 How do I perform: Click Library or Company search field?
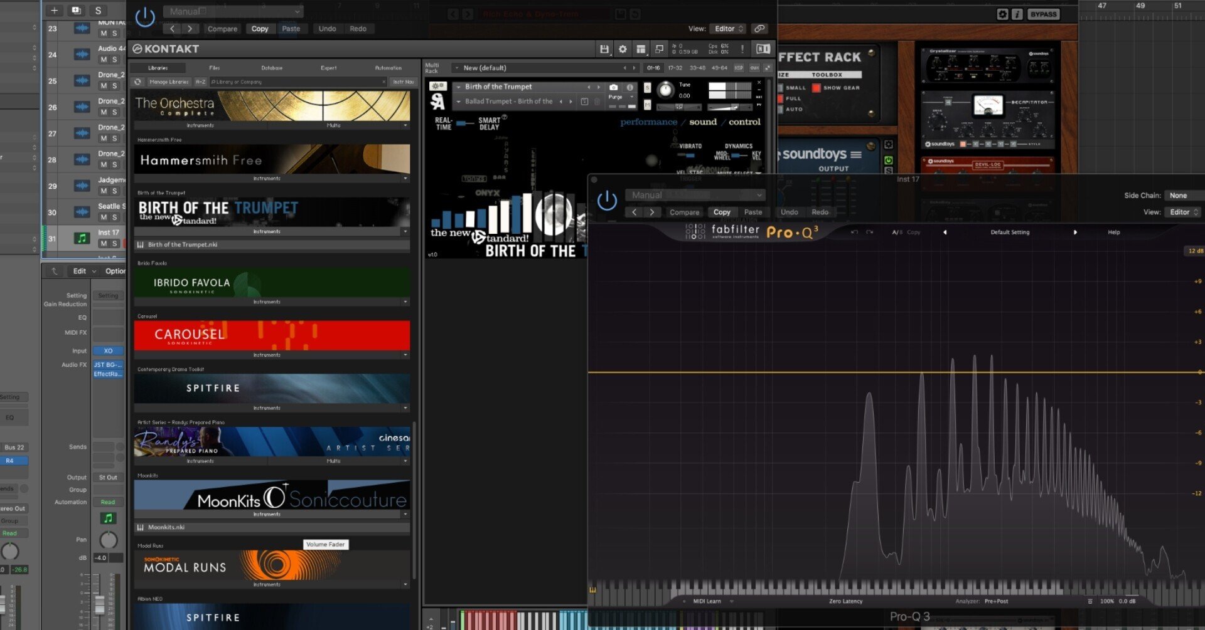(x=298, y=82)
